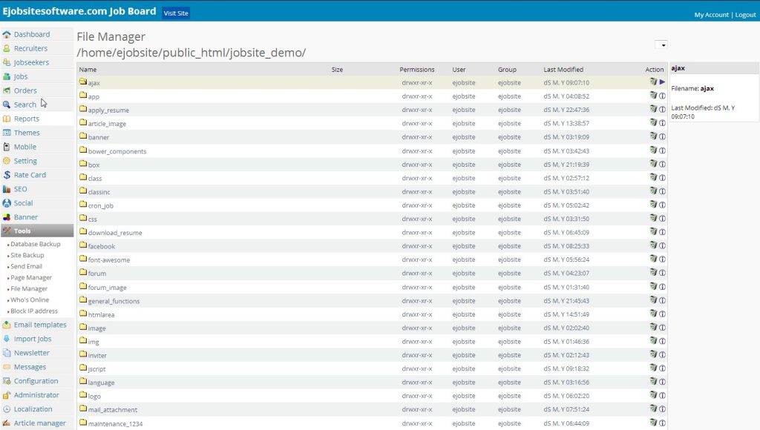Image resolution: width=760 pixels, height=430 pixels.
Task: Click the Email templates icon
Action: (6, 325)
